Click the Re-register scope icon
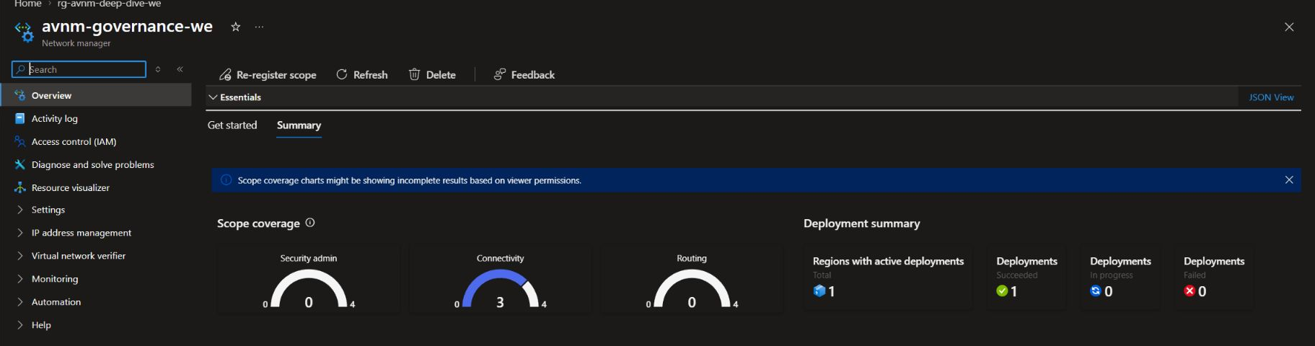Image resolution: width=1315 pixels, height=346 pixels. point(225,74)
